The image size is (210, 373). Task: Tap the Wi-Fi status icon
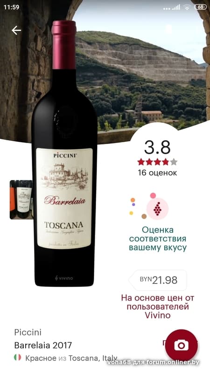[x=187, y=7]
